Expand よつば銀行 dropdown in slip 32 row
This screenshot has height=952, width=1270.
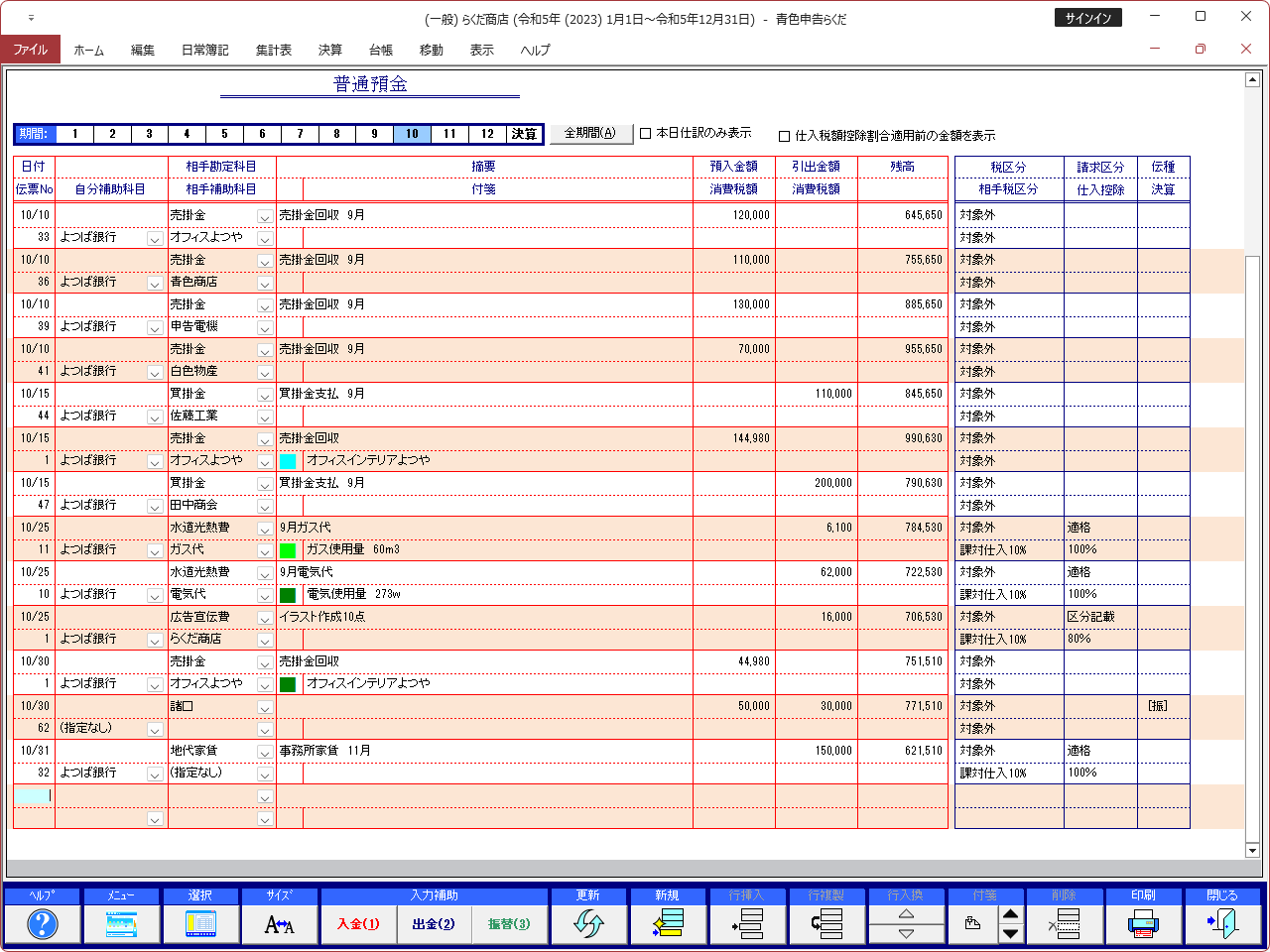[155, 774]
